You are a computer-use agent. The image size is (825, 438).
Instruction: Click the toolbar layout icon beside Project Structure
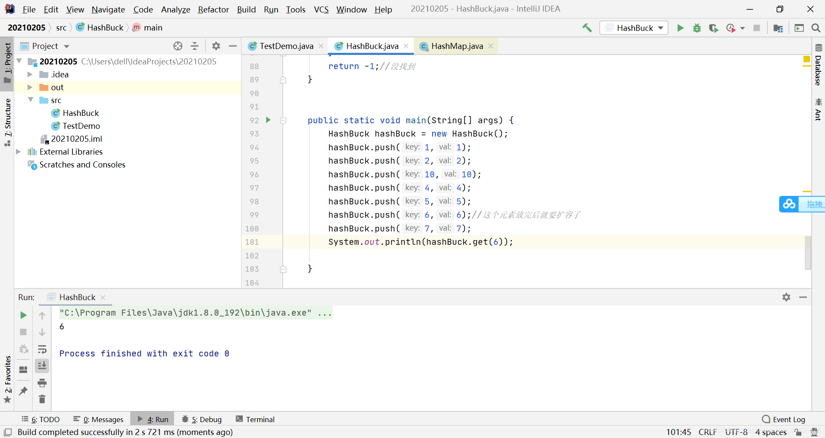[799, 28]
